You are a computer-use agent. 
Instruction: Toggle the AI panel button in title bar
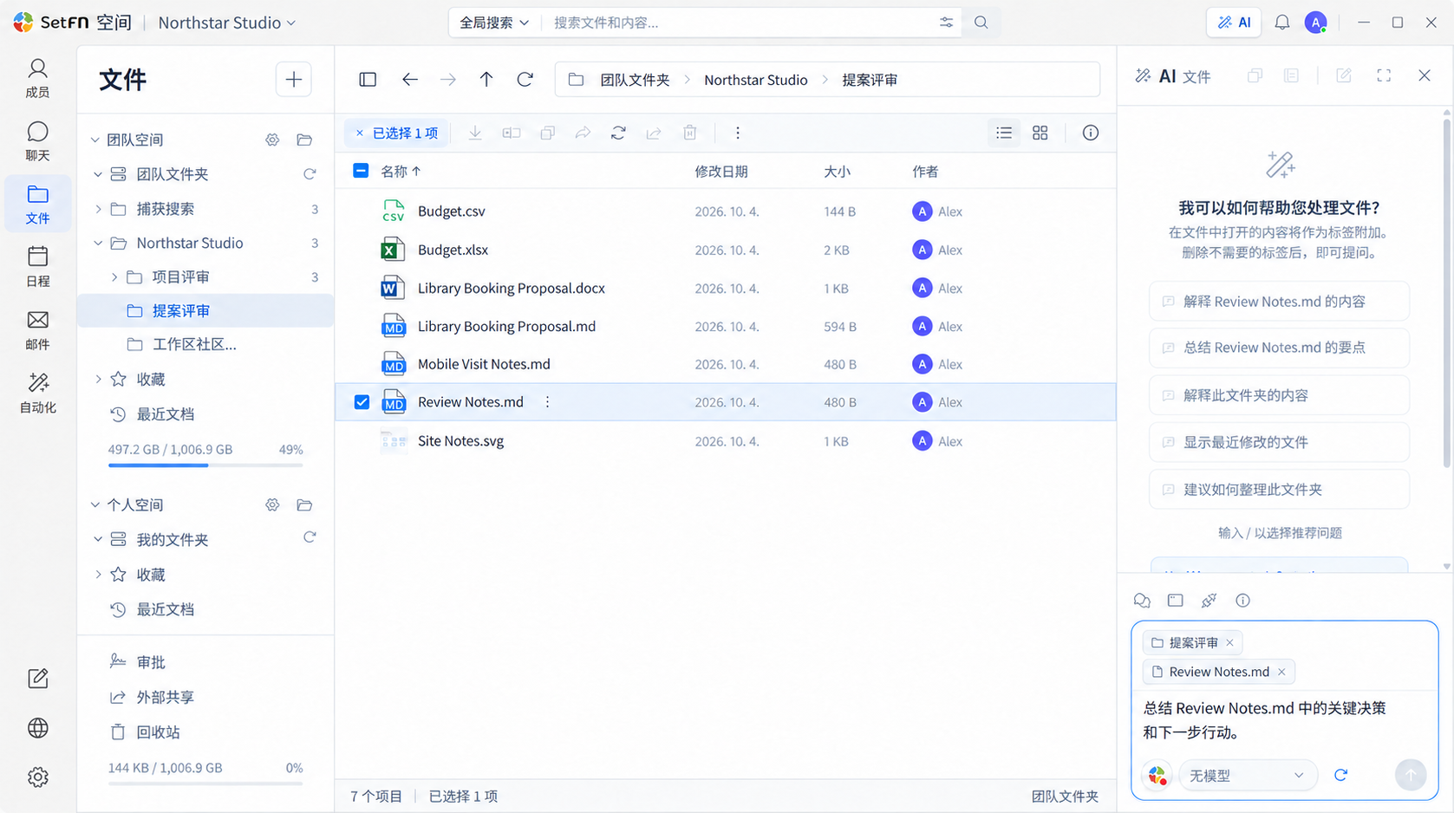[1235, 23]
